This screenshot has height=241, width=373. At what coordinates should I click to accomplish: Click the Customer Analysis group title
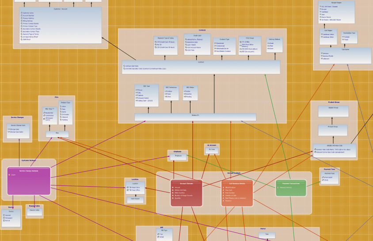click(x=29, y=160)
